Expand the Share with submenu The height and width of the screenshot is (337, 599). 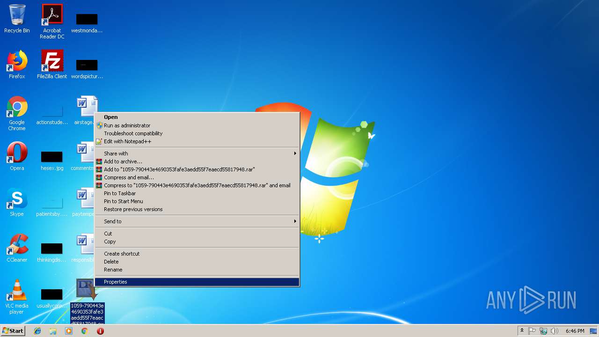(197, 154)
